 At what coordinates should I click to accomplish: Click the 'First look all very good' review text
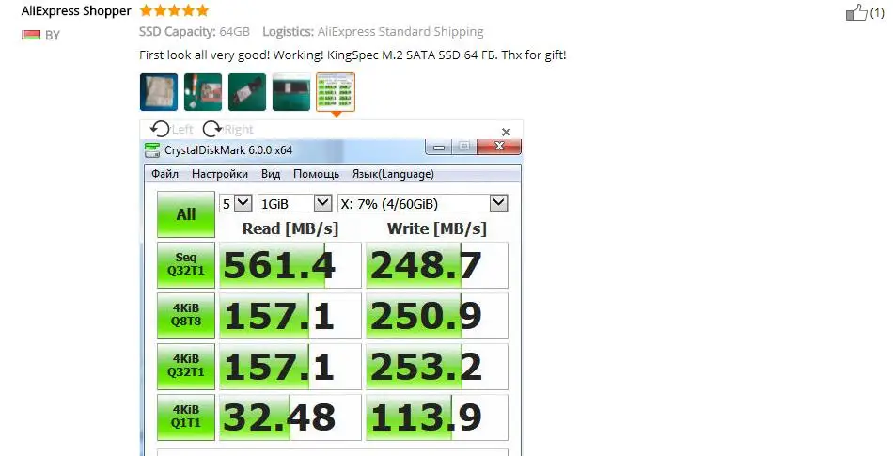352,55
